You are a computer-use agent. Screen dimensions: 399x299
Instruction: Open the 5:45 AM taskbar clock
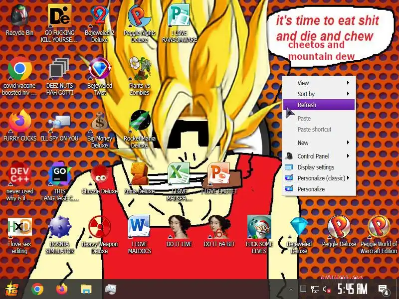(x=353, y=289)
